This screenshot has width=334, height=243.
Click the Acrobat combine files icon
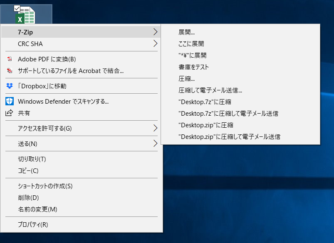pyautogui.click(x=10, y=71)
